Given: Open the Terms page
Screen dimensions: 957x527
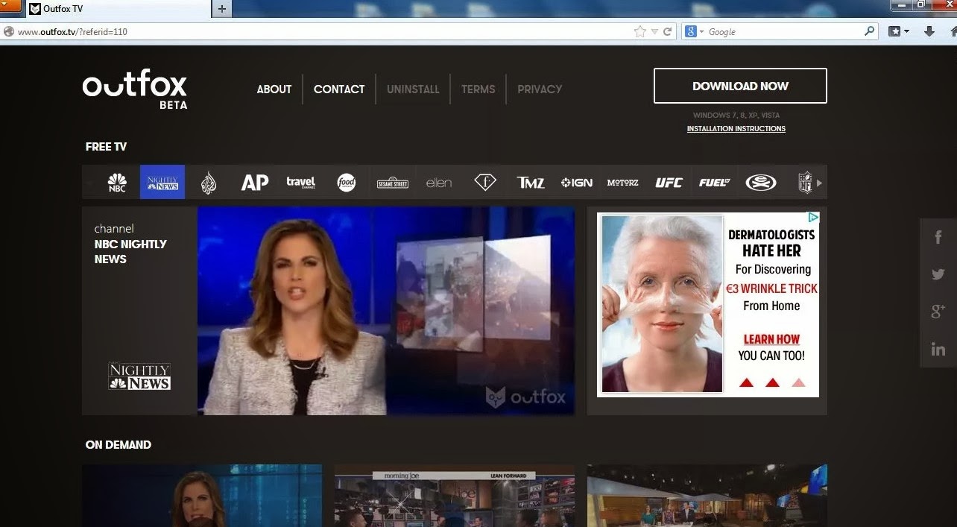Looking at the screenshot, I should (478, 89).
